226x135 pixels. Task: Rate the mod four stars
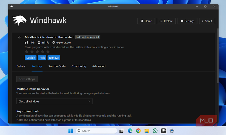pyautogui.click(x=43, y=51)
